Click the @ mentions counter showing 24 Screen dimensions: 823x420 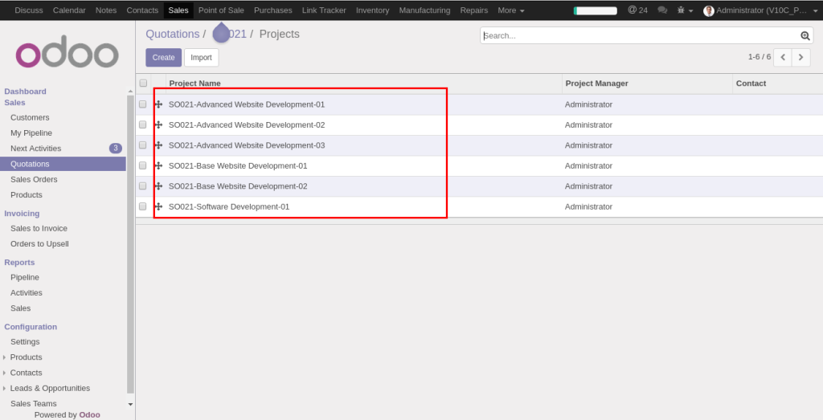637,10
